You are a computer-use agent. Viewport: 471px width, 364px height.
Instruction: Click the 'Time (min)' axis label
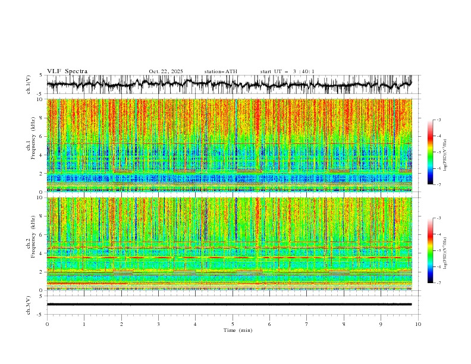pos(238,330)
